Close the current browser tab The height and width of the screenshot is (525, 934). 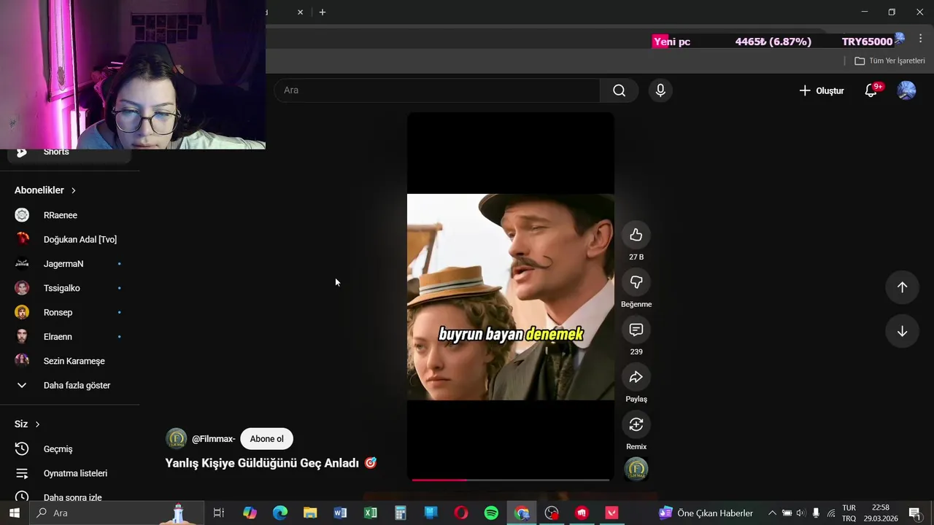300,12
